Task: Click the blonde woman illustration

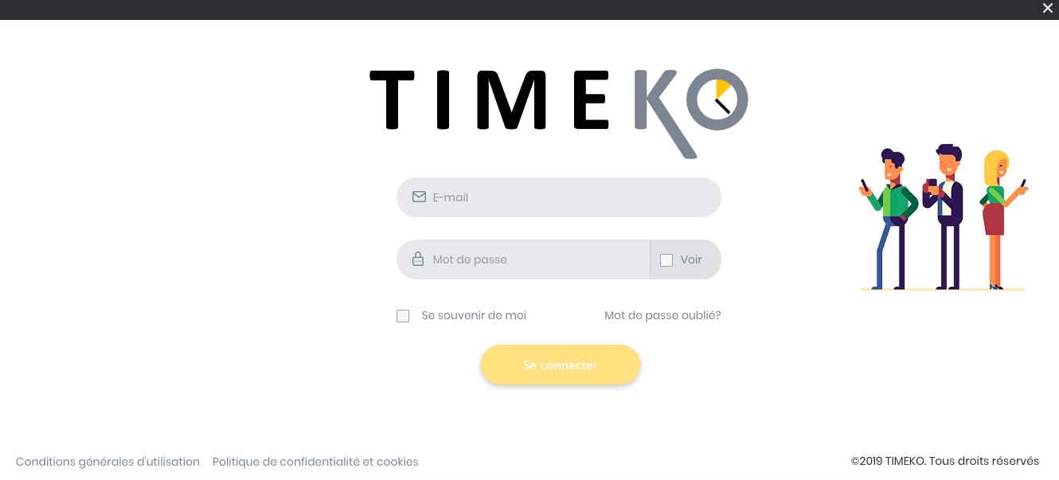Action: click(x=1002, y=219)
